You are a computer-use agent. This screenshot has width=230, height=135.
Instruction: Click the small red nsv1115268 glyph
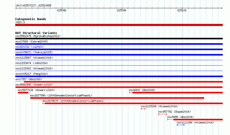point(143,109)
